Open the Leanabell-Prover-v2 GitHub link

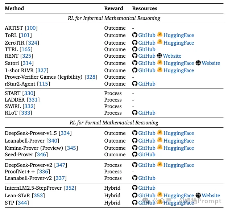[146, 178]
